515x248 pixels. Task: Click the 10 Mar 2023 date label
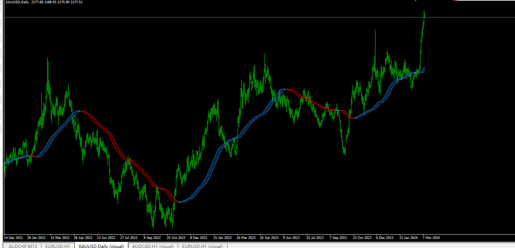click(x=246, y=238)
